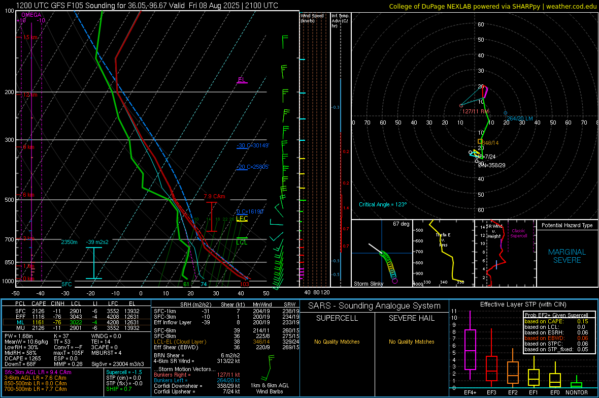
Task: Click the 'SRH (m2/s2)' column header
Action: click(x=195, y=304)
